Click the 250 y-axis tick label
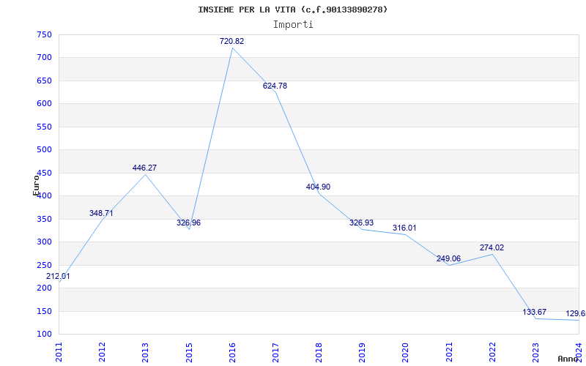This screenshot has height=366, width=586. (44, 265)
